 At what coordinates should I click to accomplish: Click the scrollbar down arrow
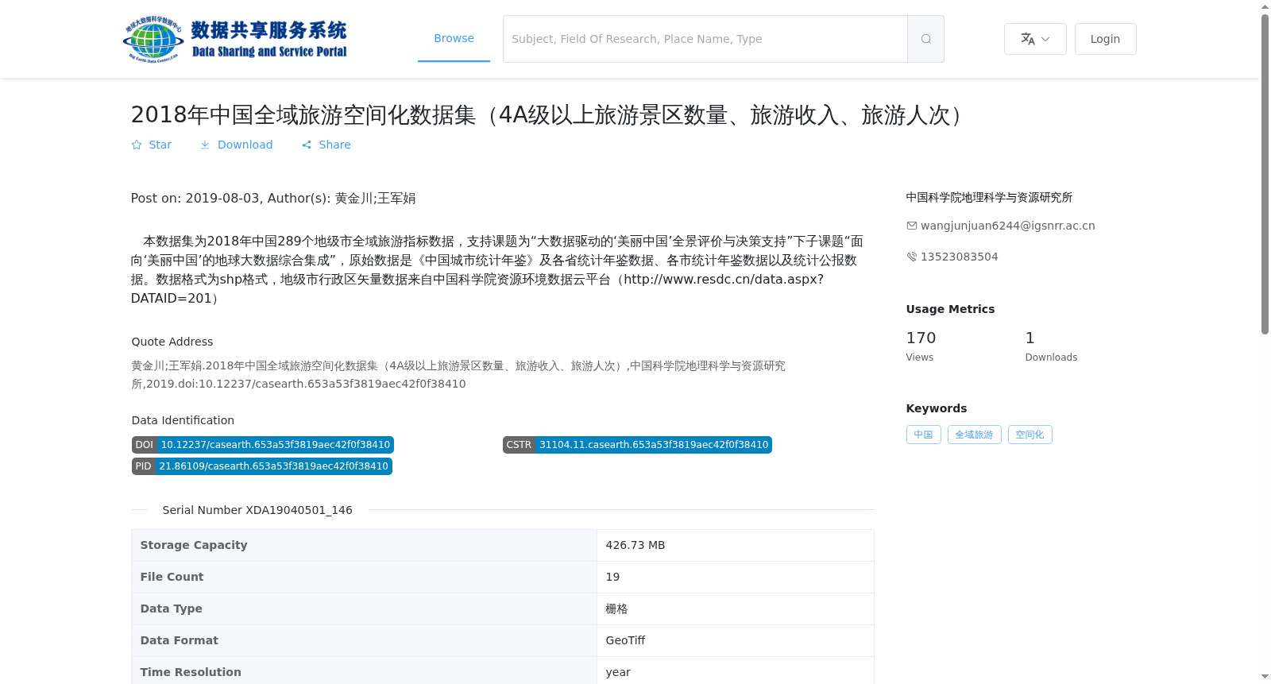pos(1265,677)
